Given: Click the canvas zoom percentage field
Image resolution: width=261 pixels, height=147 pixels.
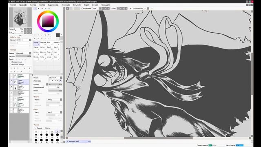Looking at the screenshot, I should coord(95,8).
